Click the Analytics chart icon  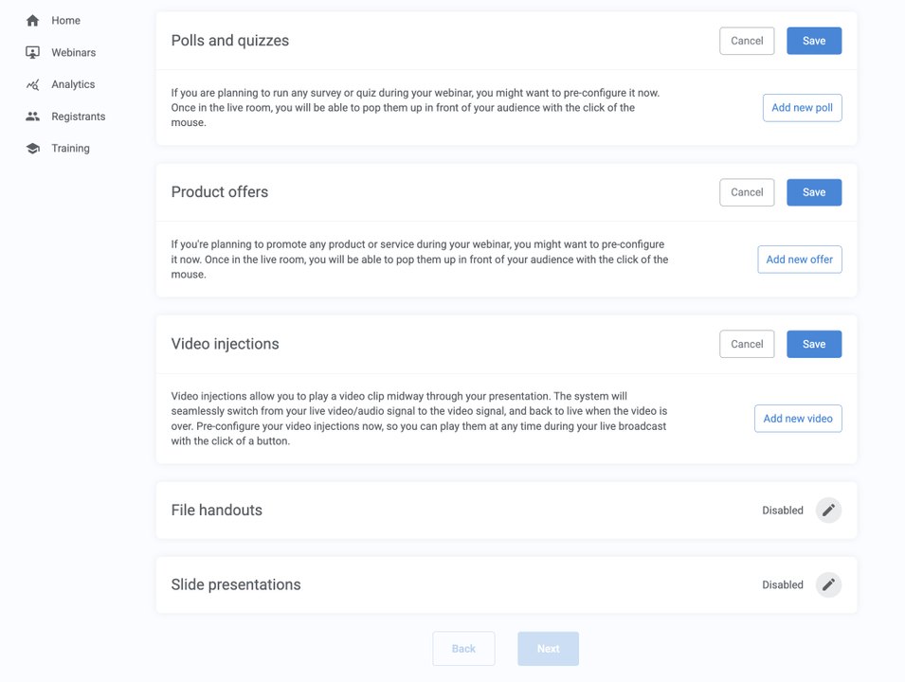pyautogui.click(x=33, y=84)
